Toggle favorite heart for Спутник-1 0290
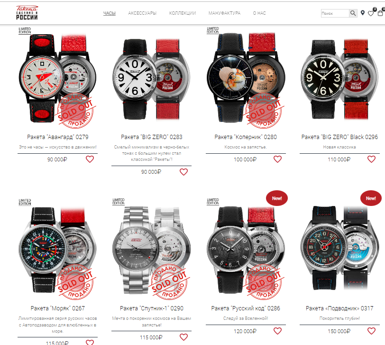The width and height of the screenshot is (385, 345). [x=183, y=337]
